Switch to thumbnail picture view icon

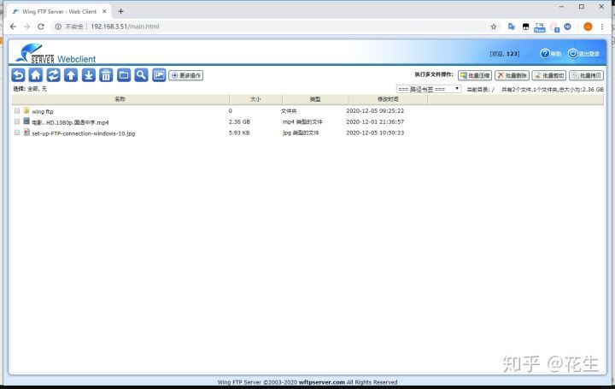159,75
